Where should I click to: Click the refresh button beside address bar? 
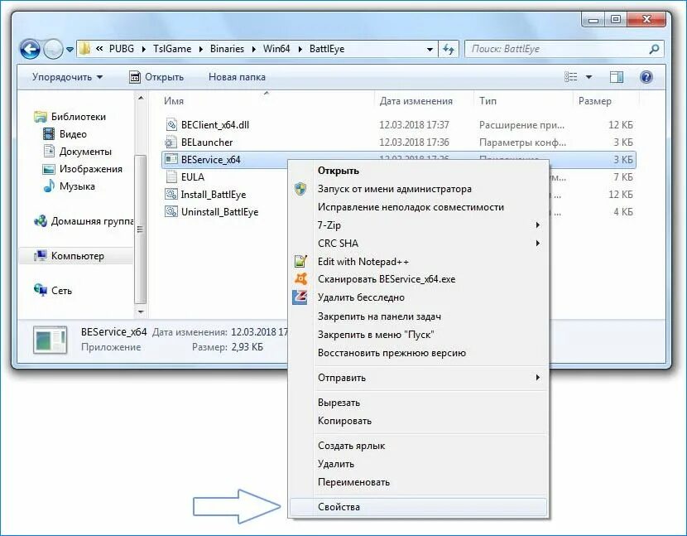click(x=449, y=49)
